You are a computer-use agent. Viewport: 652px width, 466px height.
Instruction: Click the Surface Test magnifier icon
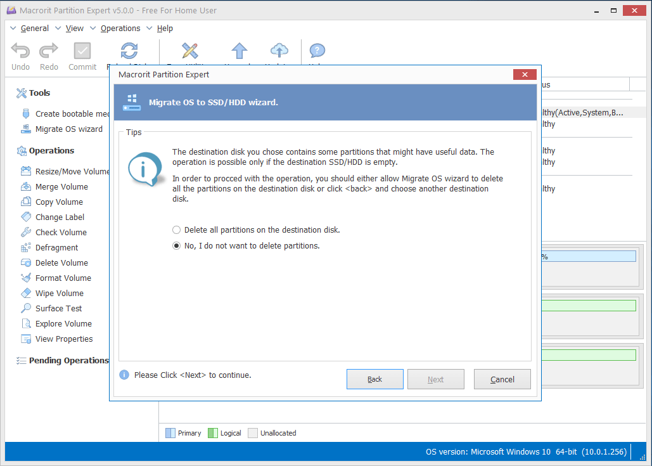[26, 308]
